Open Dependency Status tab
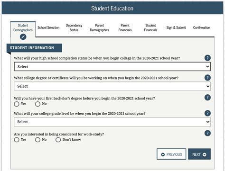 click(74, 27)
